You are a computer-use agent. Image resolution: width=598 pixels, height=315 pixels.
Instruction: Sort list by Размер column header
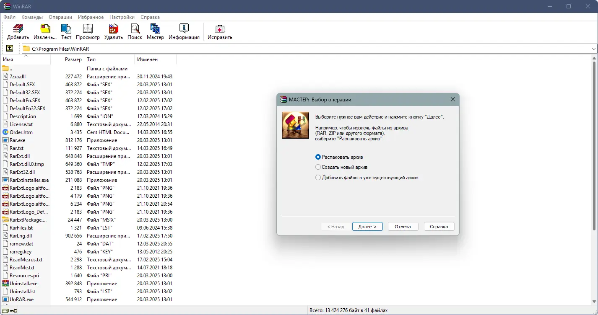coord(68,59)
